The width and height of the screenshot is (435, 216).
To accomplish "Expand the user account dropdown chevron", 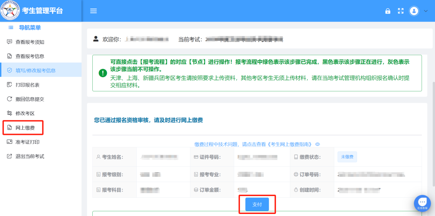I will [x=425, y=11].
